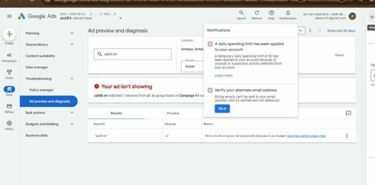375x185 pixels.
Task: Click the Google Ads logo
Action: point(37,16)
